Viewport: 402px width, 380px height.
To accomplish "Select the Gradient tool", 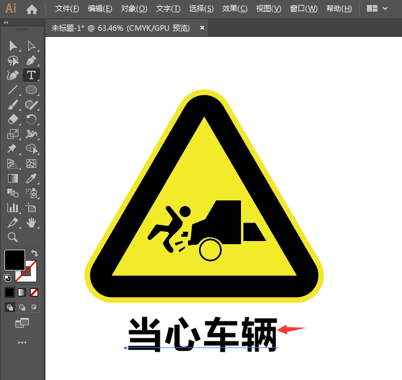I will click(13, 178).
